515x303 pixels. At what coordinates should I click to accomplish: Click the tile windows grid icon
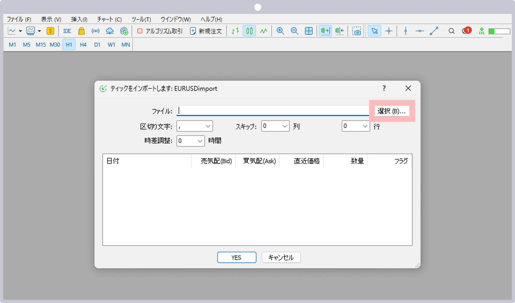[309, 31]
